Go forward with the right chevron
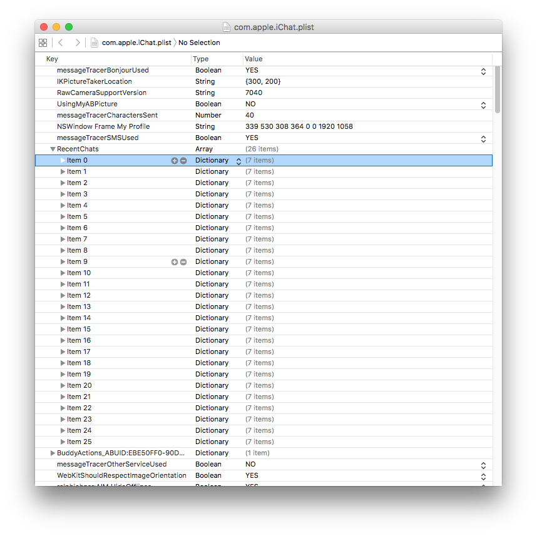Viewport: 537px width, 536px height. [78, 43]
